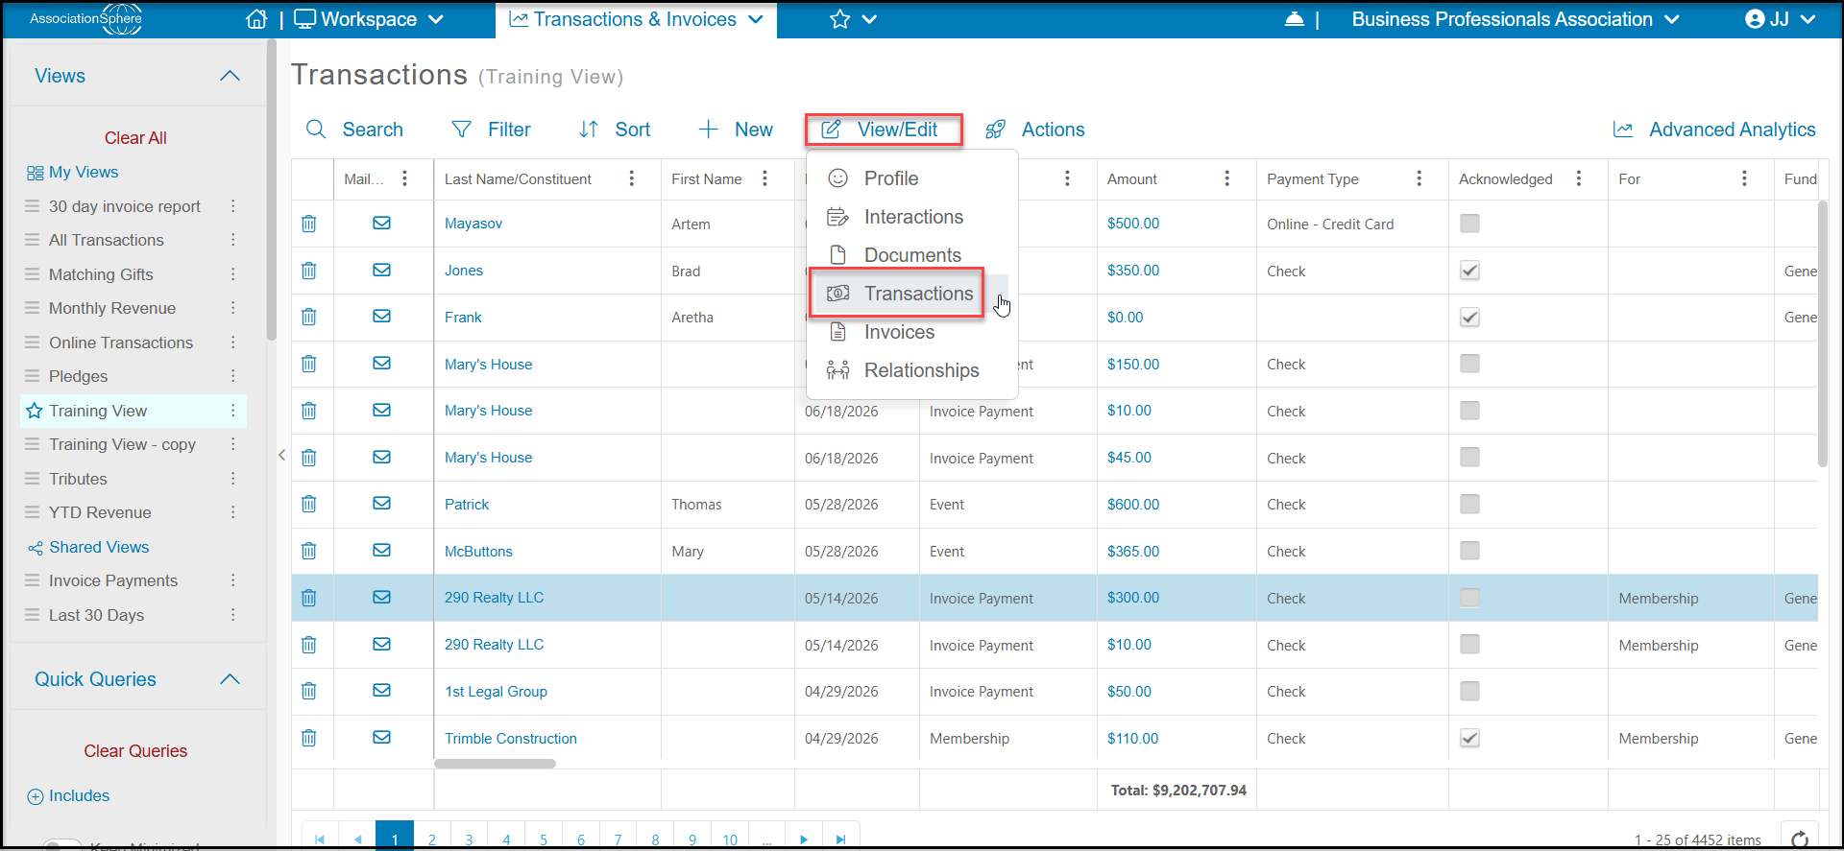Collapse the left sidebar panel
The width and height of the screenshot is (1844, 851).
[x=281, y=455]
